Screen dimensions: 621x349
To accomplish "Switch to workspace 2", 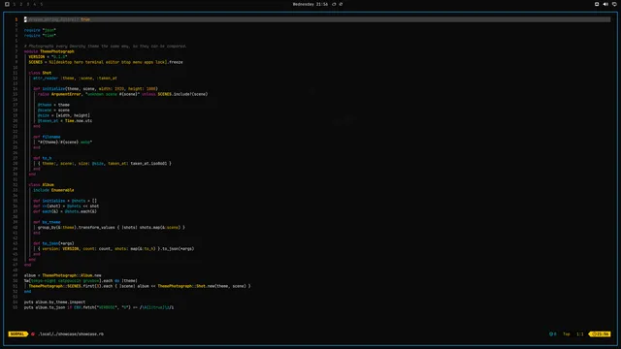I will pyautogui.click(x=21, y=4).
